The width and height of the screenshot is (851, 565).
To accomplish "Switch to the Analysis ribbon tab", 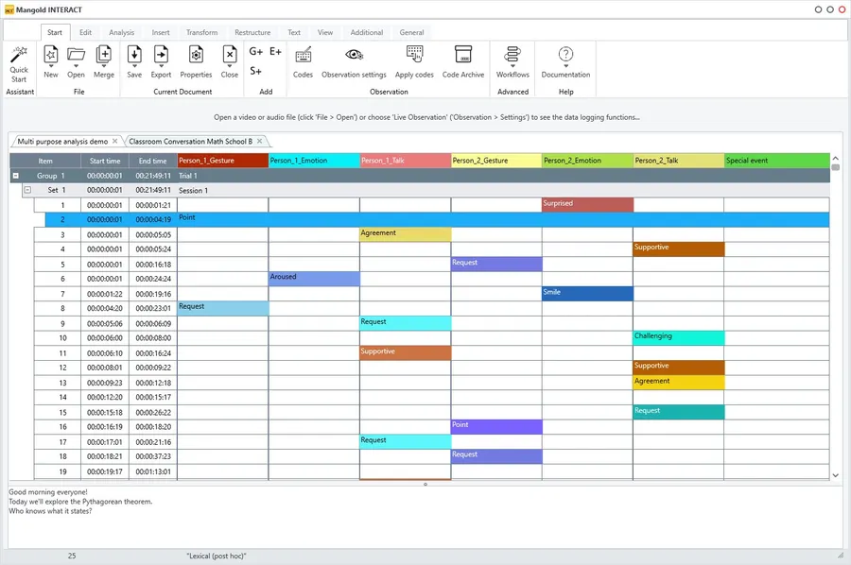I will coord(121,32).
